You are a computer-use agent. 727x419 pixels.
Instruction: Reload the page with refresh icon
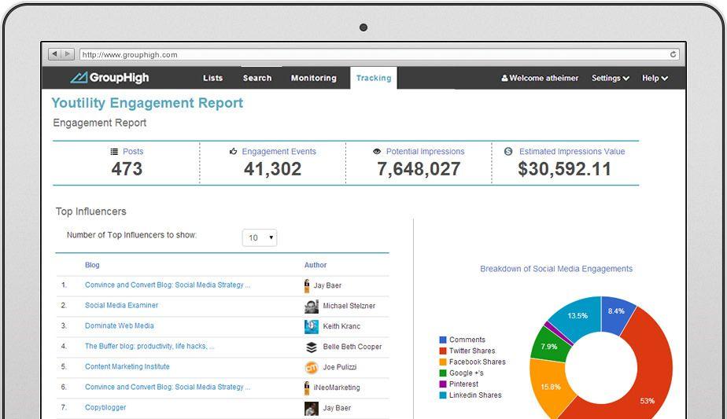[673, 54]
